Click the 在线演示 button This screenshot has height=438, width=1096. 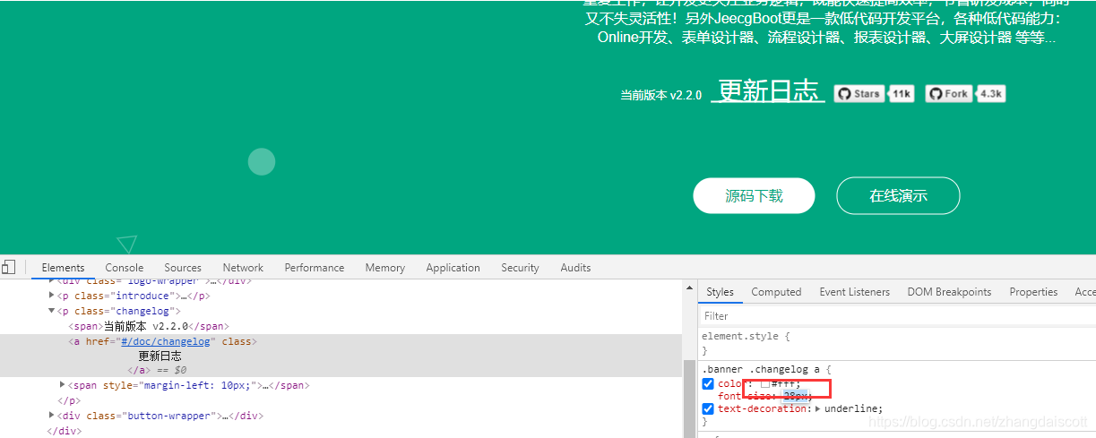tap(898, 196)
